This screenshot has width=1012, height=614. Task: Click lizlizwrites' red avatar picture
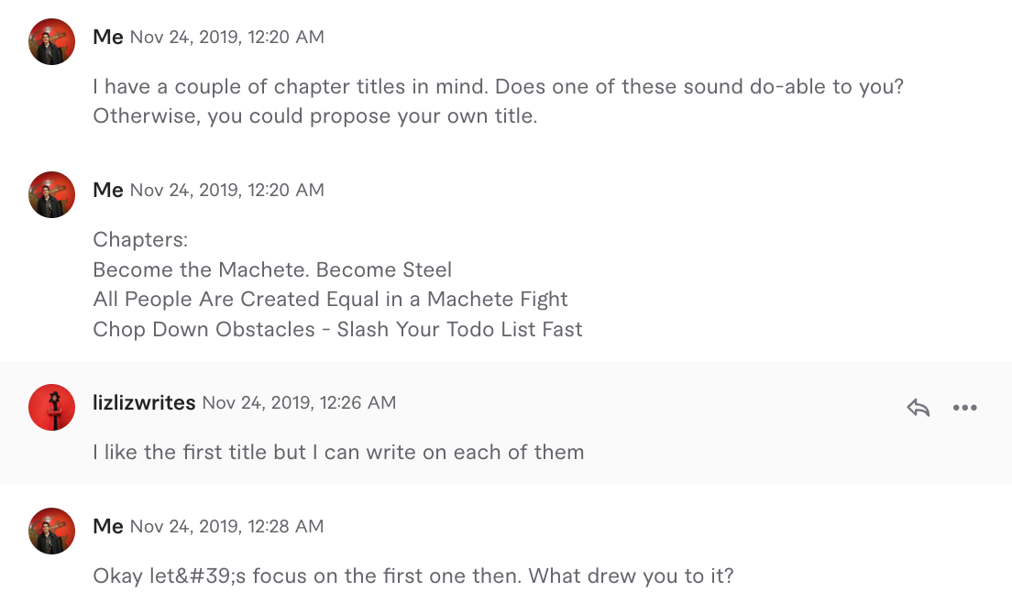point(52,407)
